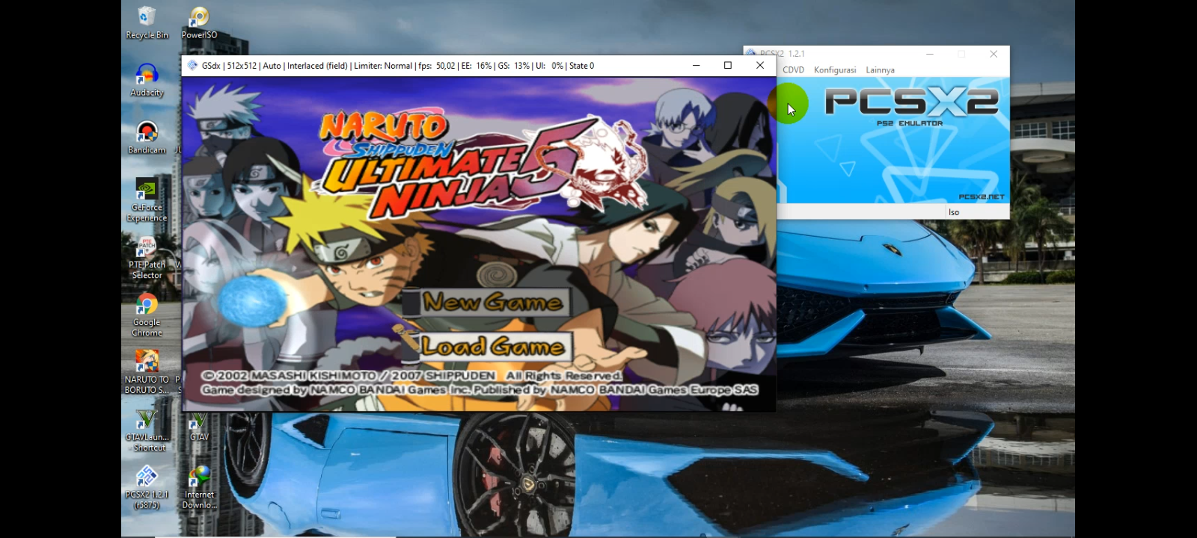The image size is (1197, 538).
Task: Click the Iso status field in PCSX2
Action: click(977, 212)
